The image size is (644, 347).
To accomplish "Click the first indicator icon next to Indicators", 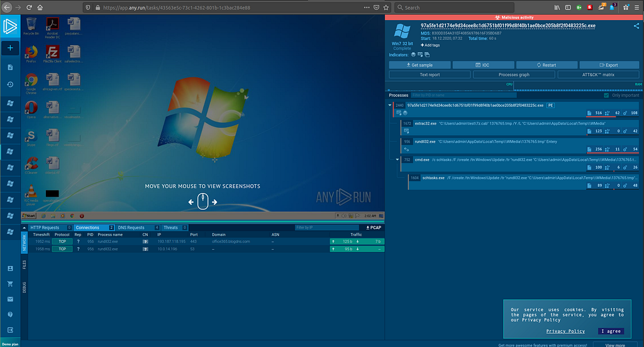I will (x=413, y=55).
